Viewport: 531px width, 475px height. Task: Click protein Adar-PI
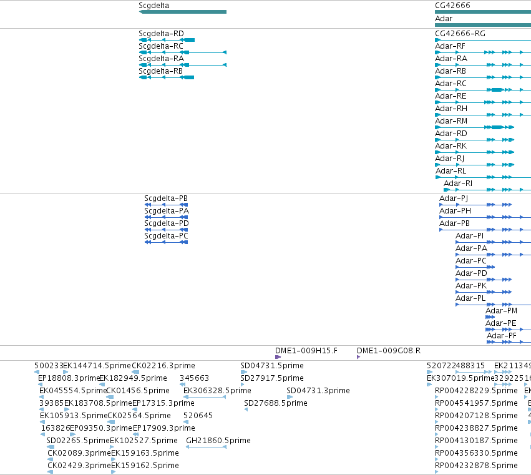tap(470, 236)
